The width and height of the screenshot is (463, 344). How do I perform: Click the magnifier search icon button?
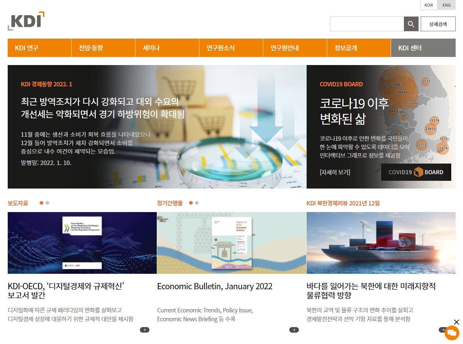click(411, 24)
